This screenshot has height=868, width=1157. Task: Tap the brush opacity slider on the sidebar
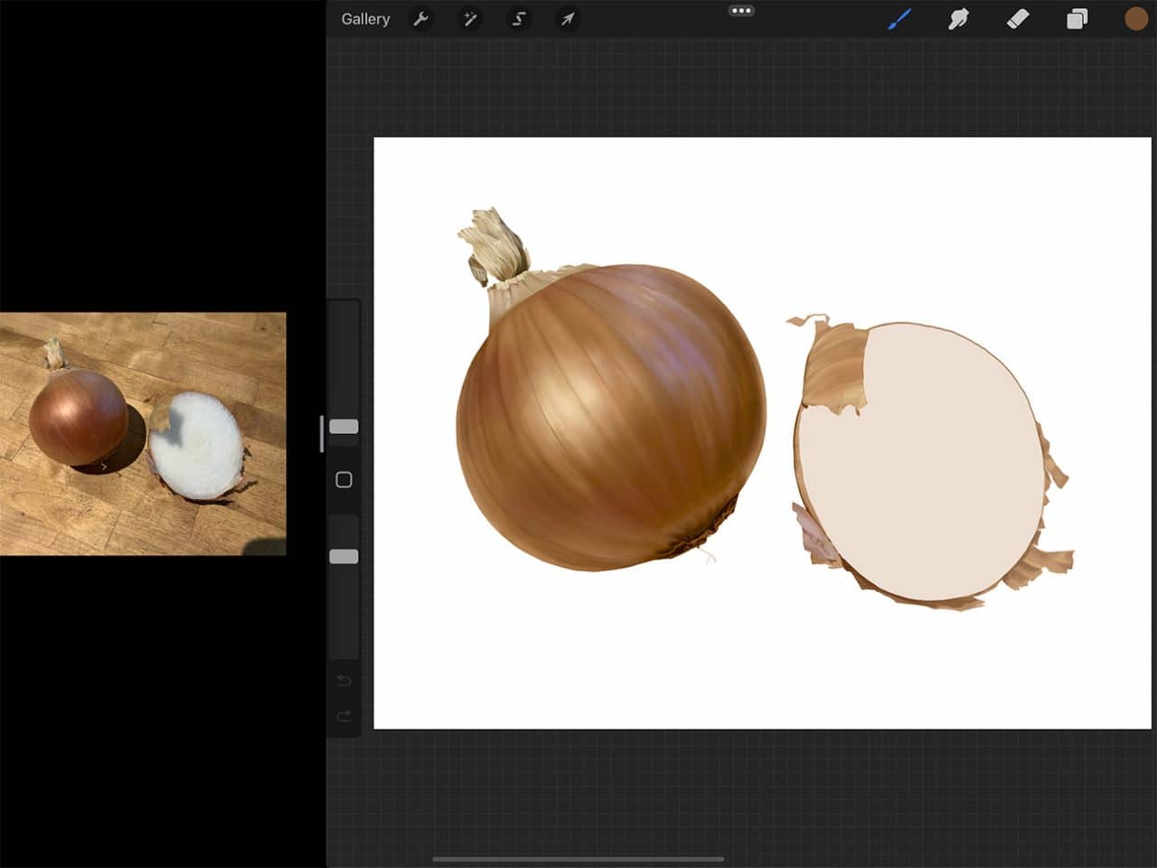(343, 556)
